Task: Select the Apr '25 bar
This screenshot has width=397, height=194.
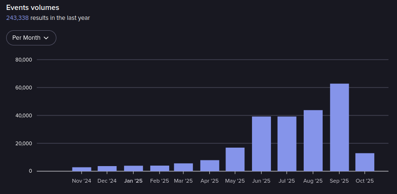Action: (209, 166)
